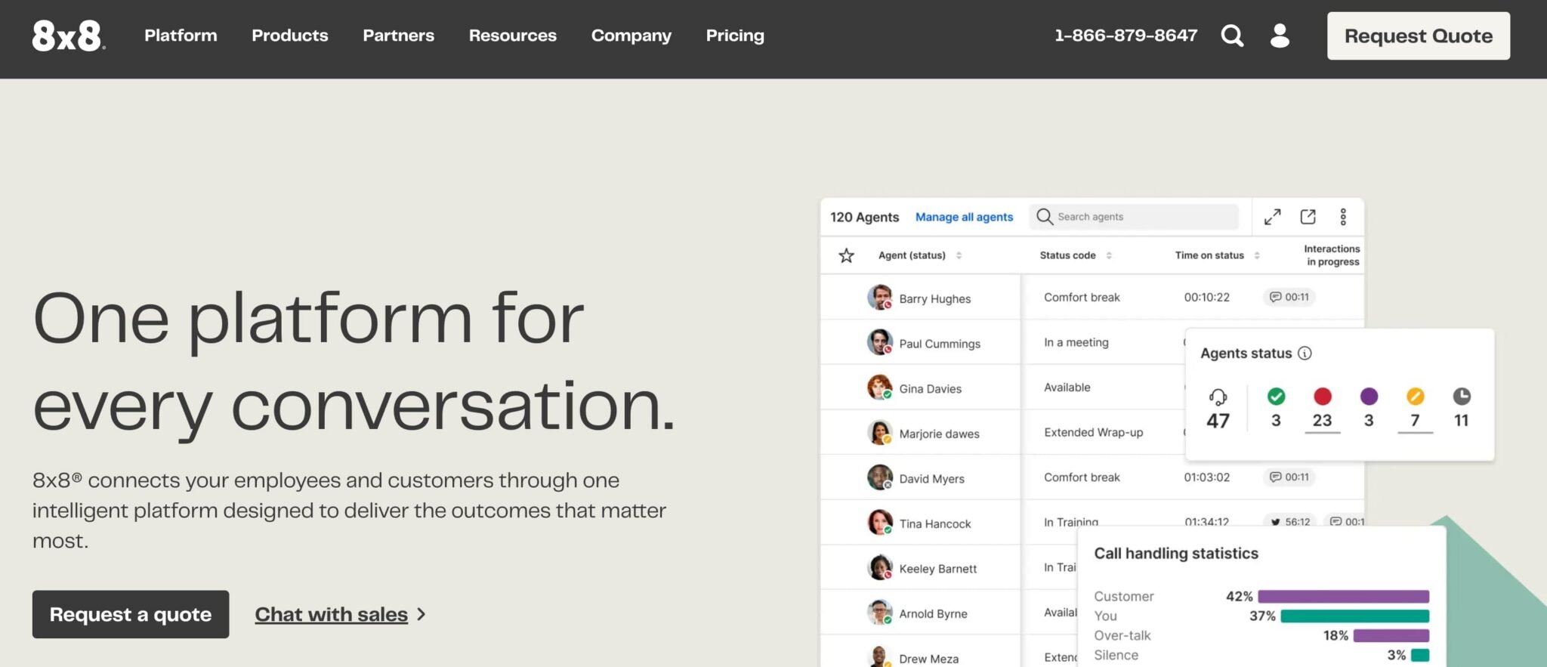Select the yellow status icon showing 7
This screenshot has width=1547, height=667.
pos(1415,396)
